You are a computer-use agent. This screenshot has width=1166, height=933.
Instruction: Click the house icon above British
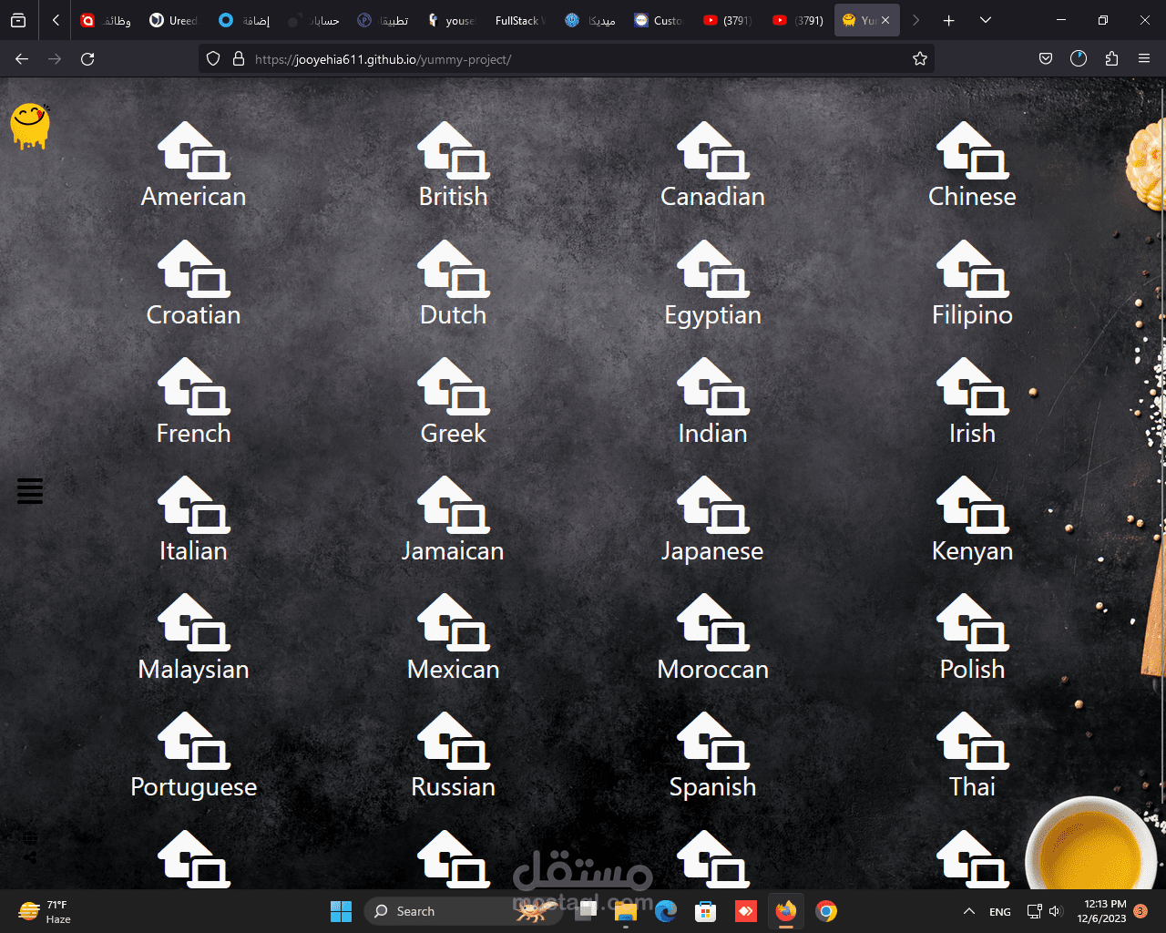[454, 150]
